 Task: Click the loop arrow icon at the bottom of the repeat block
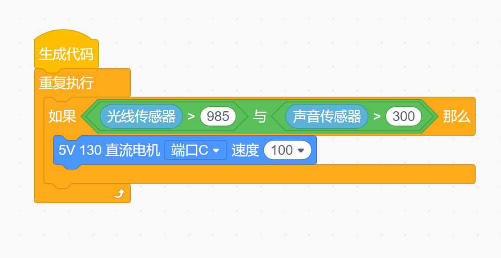[x=120, y=193]
